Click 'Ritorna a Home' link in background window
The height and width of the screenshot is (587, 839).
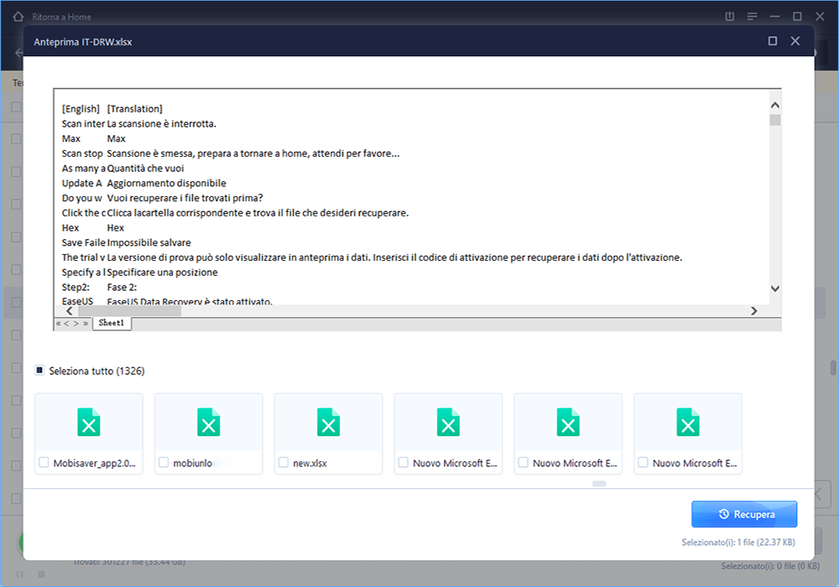coord(61,17)
